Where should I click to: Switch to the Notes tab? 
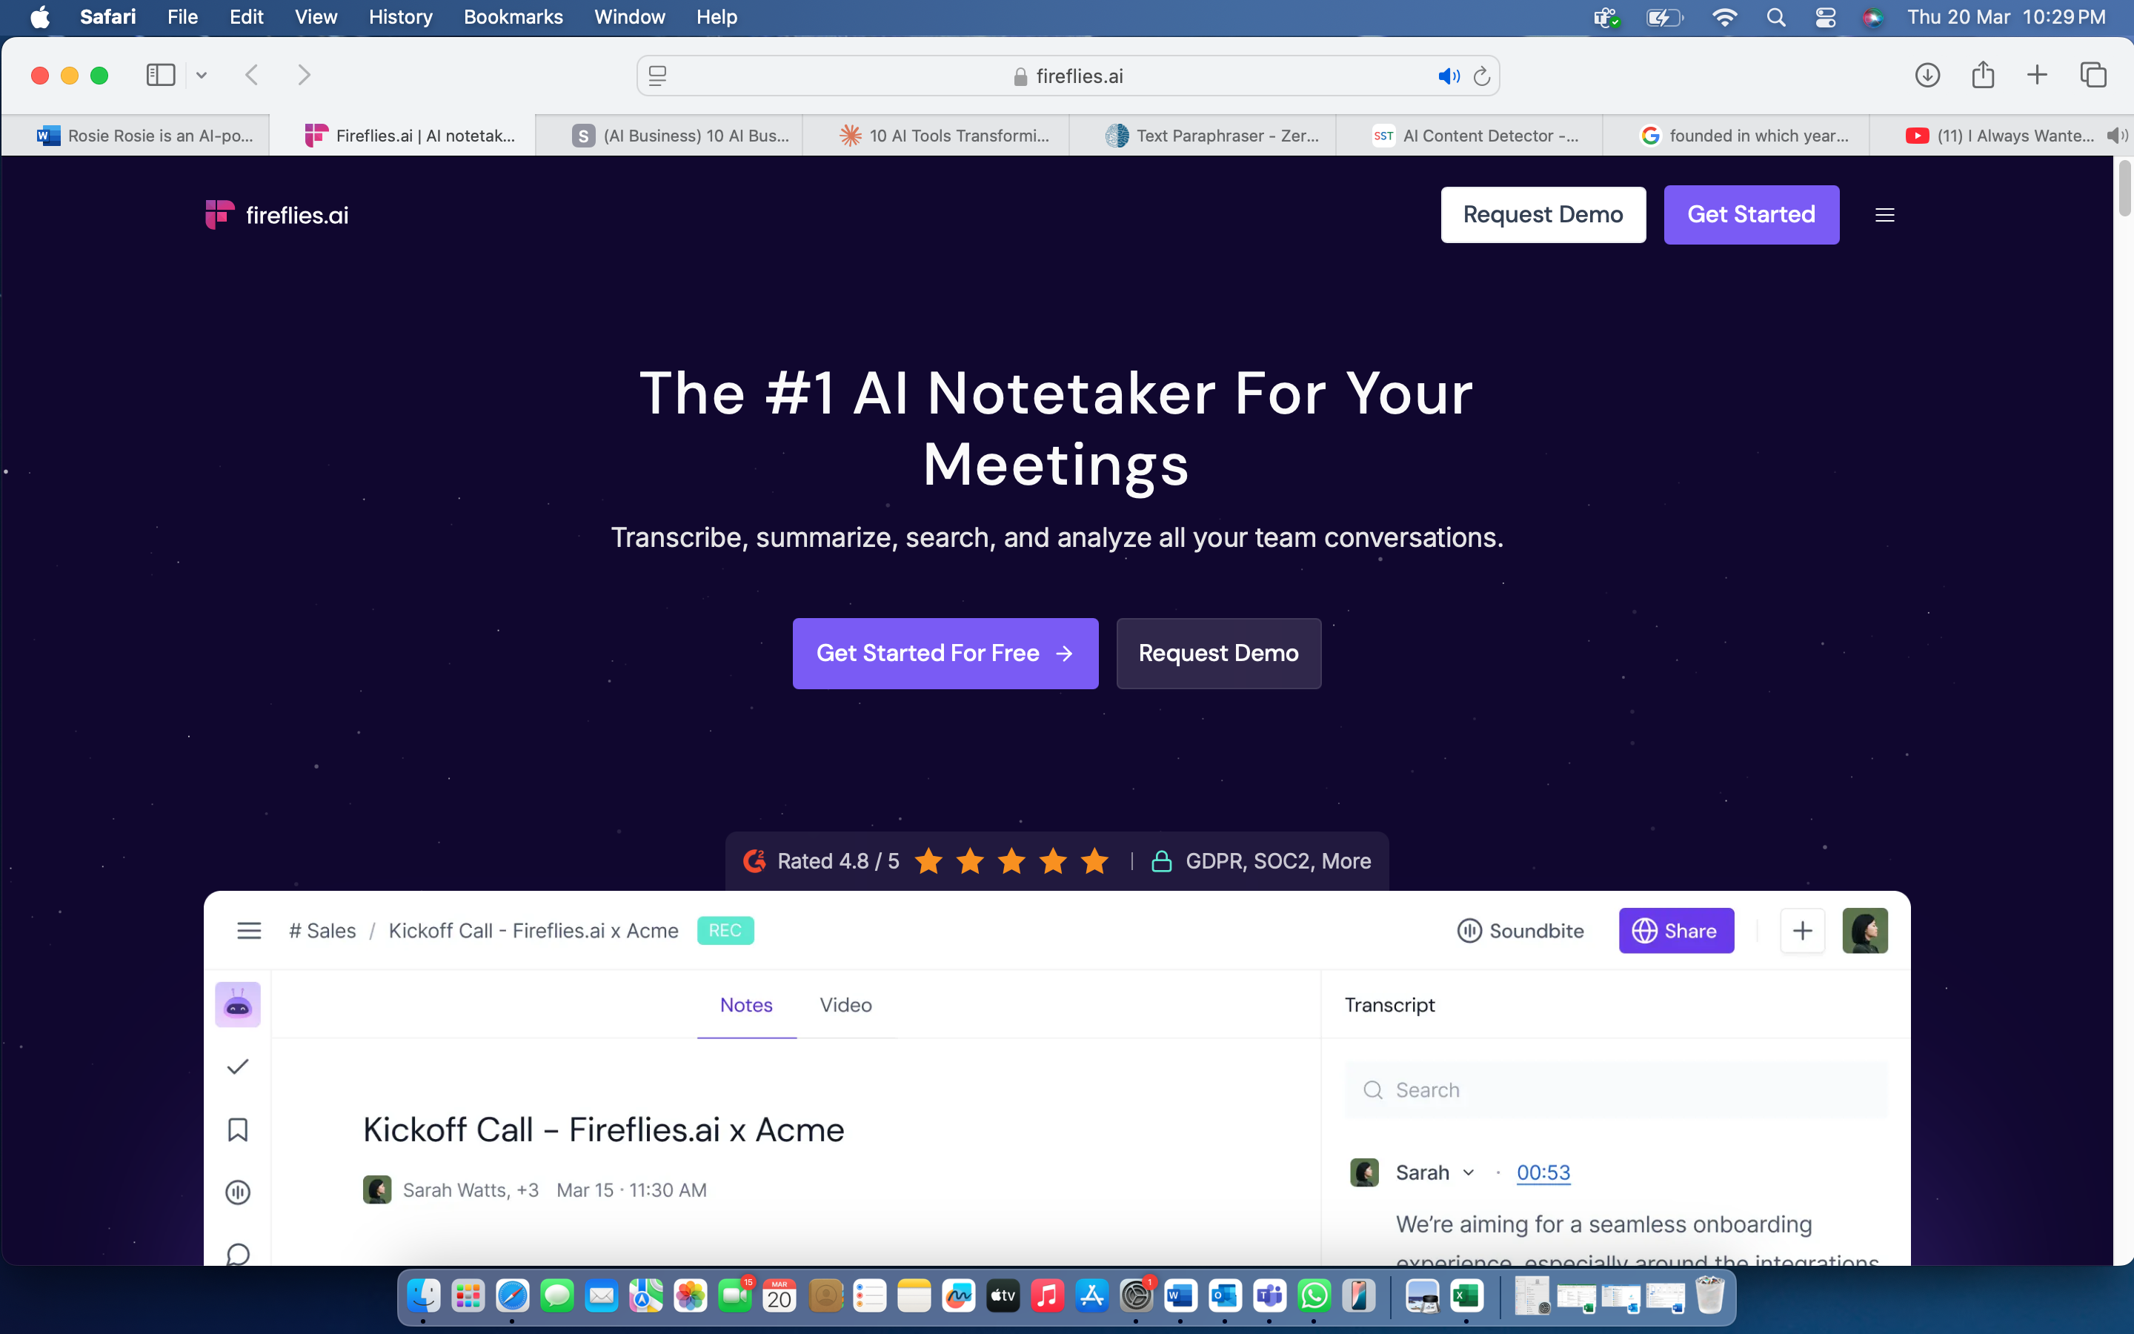click(746, 1005)
